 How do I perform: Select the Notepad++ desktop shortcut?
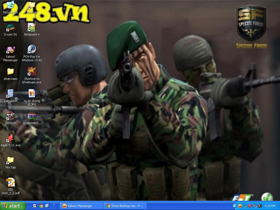click(x=32, y=30)
